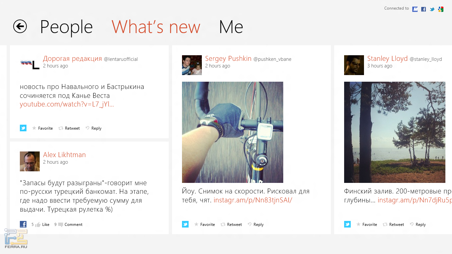Switch to the Me tab
Screen dimensions: 452x254
click(x=231, y=27)
